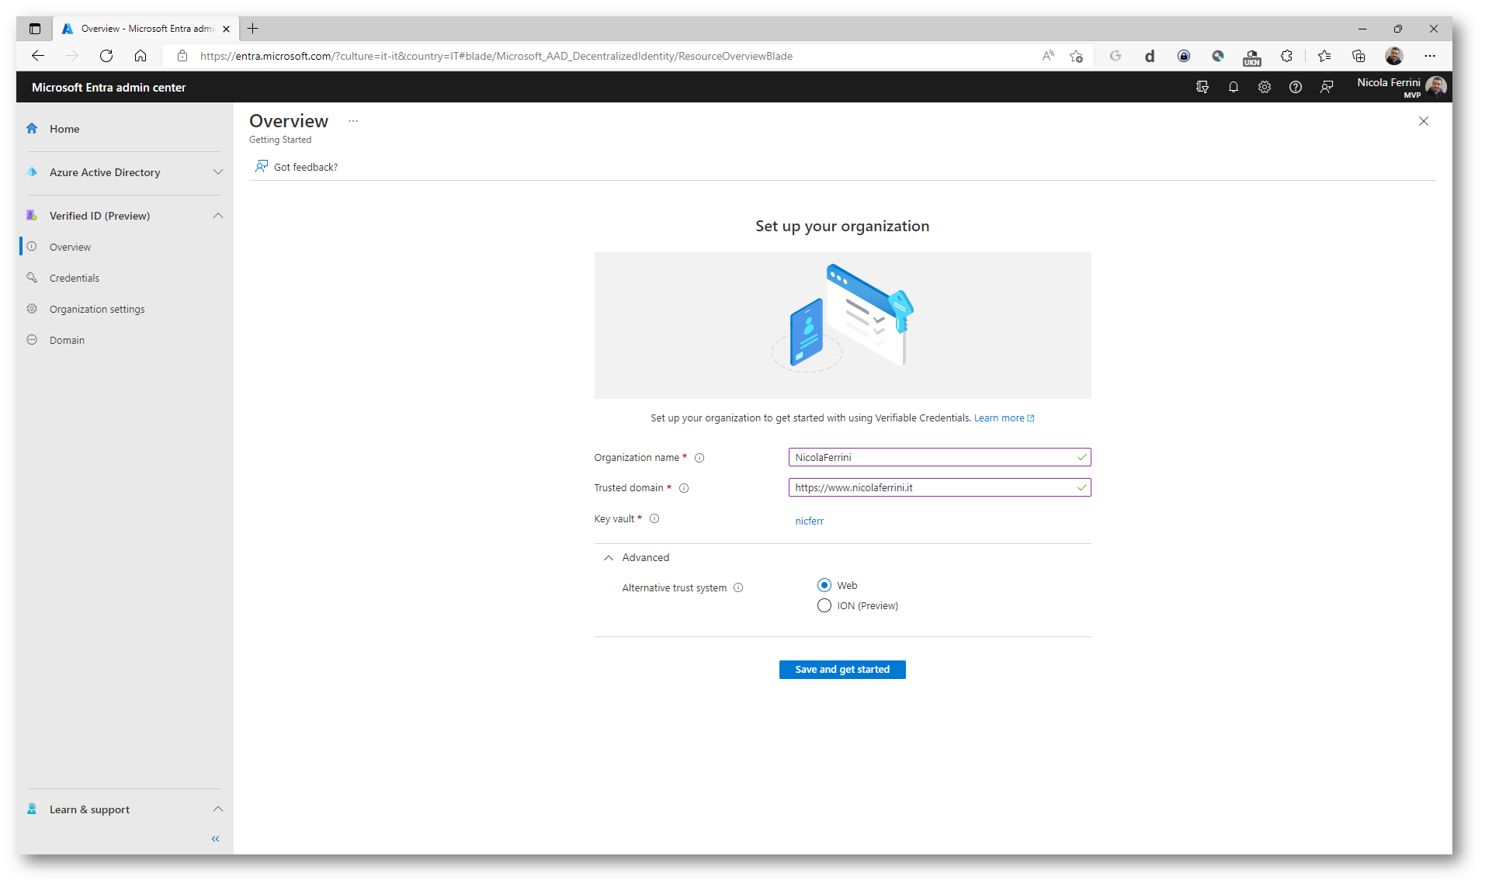Image resolution: width=1485 pixels, height=887 pixels.
Task: Click the 'd' extension icon
Action: (x=1150, y=56)
